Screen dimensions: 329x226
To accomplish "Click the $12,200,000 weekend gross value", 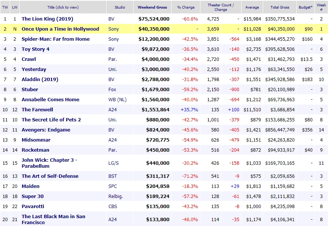I will point(154,39).
